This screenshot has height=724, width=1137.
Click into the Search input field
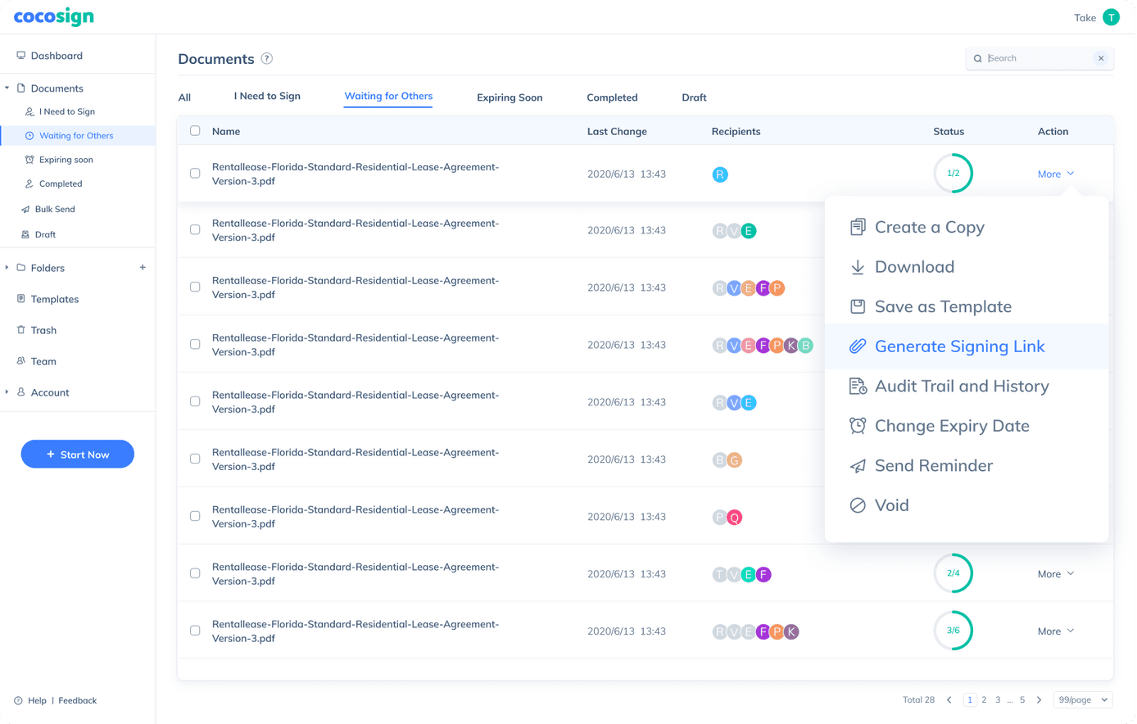pos(1039,59)
